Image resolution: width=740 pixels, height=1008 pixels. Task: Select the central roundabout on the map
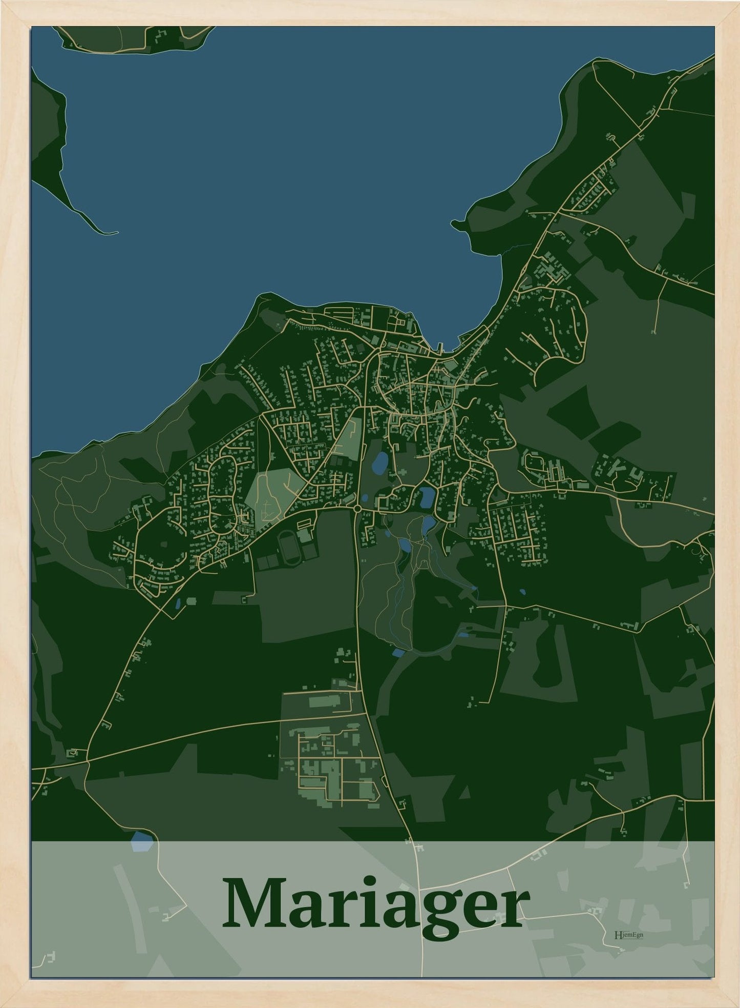pos(357,508)
